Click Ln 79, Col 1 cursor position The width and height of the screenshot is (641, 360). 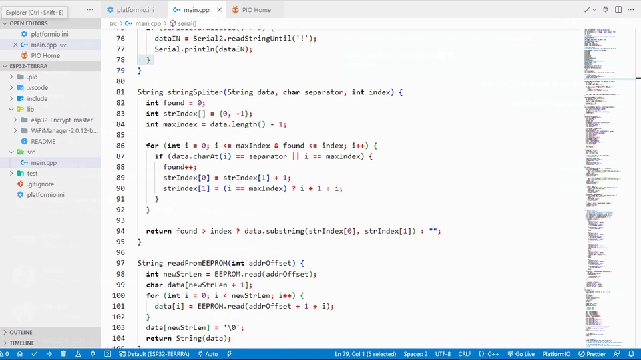365,354
